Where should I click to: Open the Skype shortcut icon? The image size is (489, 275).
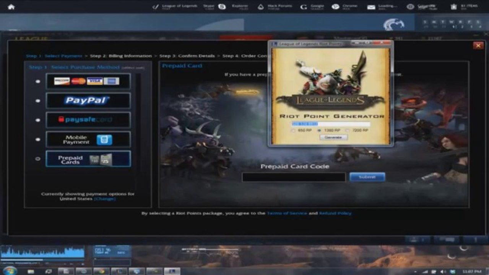(x=222, y=7)
